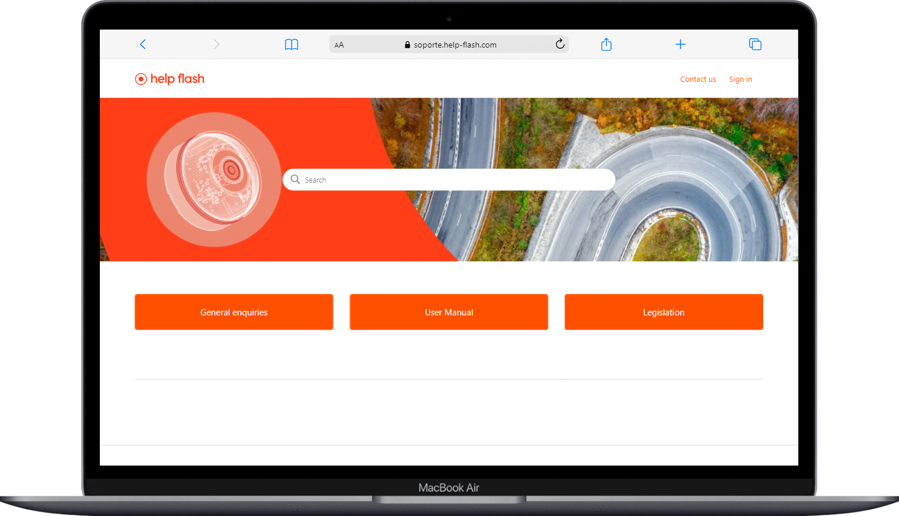Screen dimensions: 899x516
Task: Click into the Search field
Action: click(x=449, y=180)
